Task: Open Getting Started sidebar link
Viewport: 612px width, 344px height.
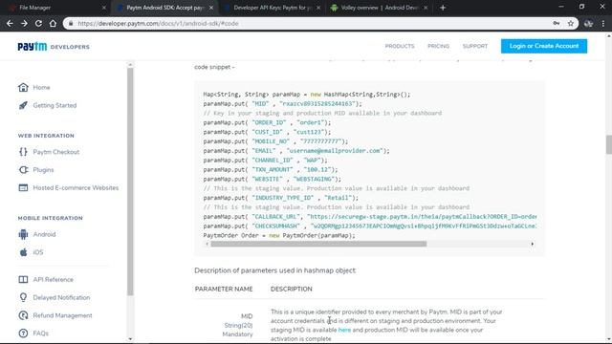Action: point(55,105)
